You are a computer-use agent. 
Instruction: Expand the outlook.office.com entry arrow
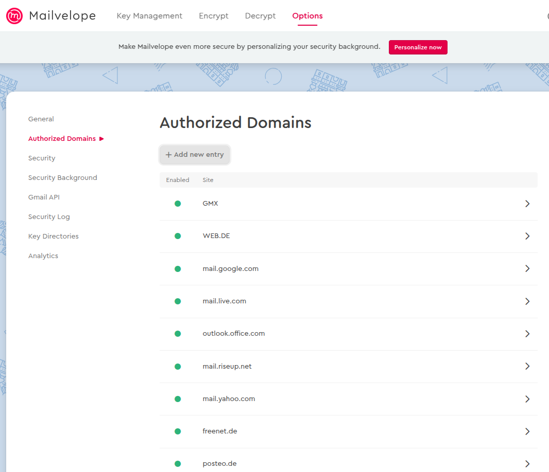527,334
